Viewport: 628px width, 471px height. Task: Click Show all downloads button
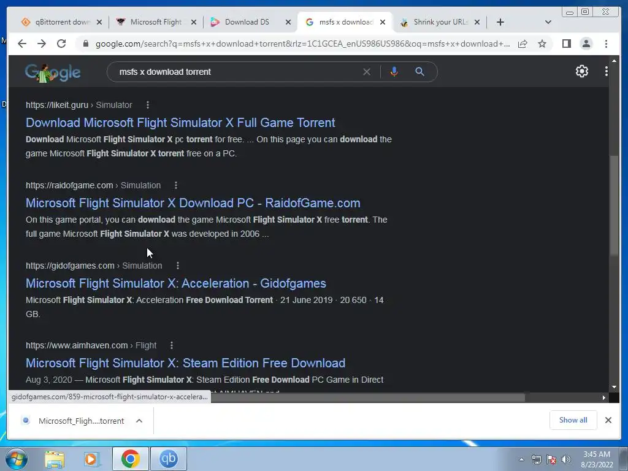click(573, 420)
